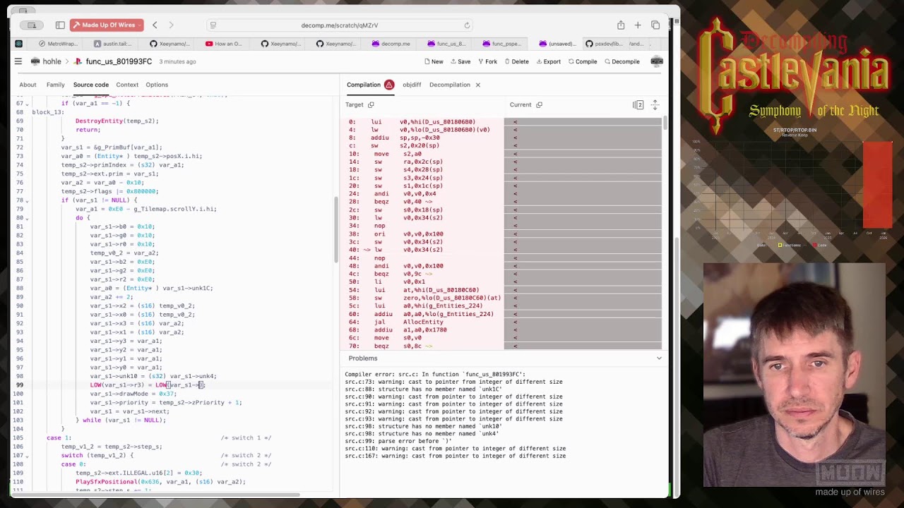The width and height of the screenshot is (904, 508).
Task: Show the tab overview
Action: [x=655, y=25]
